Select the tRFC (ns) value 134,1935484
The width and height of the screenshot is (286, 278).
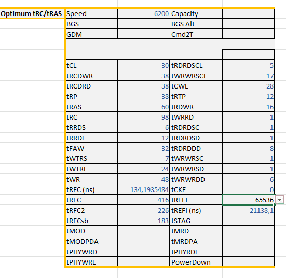[144, 189]
